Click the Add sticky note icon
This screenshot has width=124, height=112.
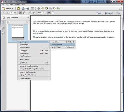click(43, 8)
